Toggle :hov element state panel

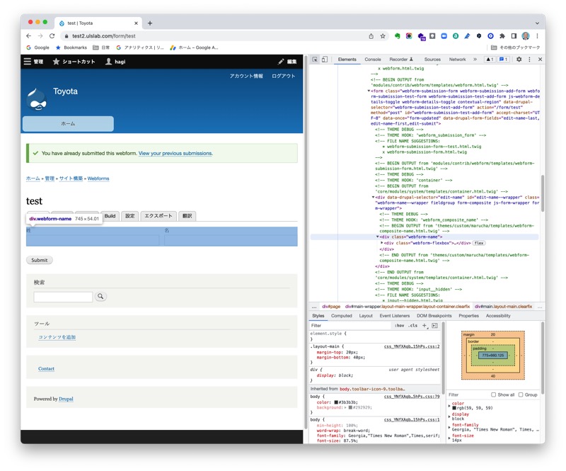[399, 325]
